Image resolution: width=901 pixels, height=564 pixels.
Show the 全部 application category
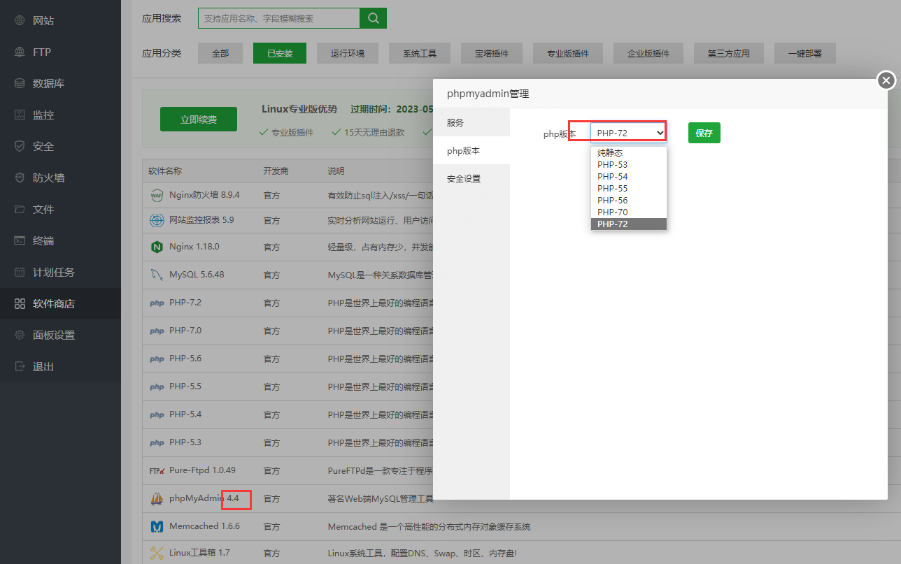tap(220, 53)
